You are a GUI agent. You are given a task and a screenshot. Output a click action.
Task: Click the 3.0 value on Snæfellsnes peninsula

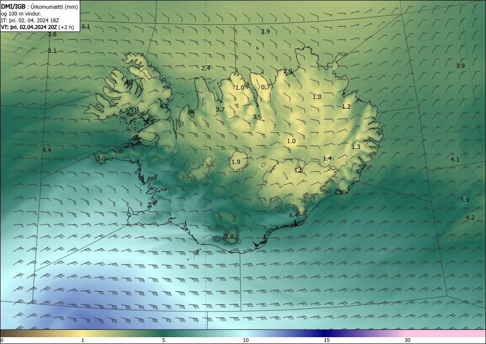[102, 159]
